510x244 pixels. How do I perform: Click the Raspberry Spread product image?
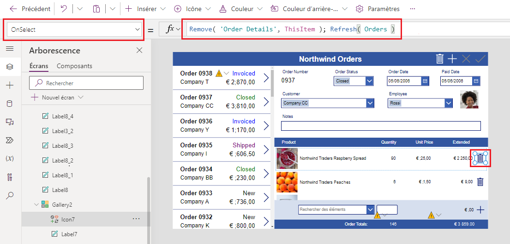(287, 158)
